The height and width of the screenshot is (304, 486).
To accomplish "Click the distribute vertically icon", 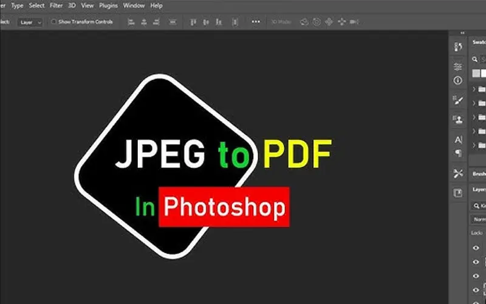I will pyautogui.click(x=235, y=22).
